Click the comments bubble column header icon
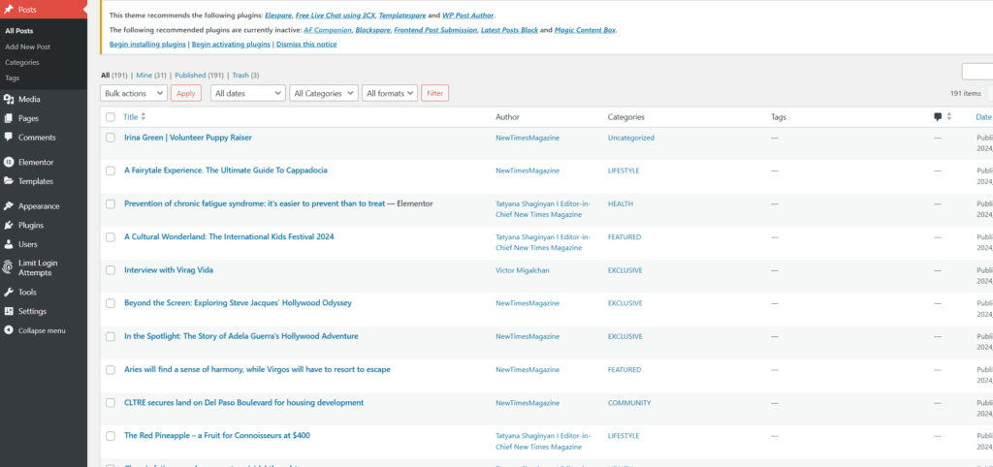The width and height of the screenshot is (993, 467). tap(938, 117)
